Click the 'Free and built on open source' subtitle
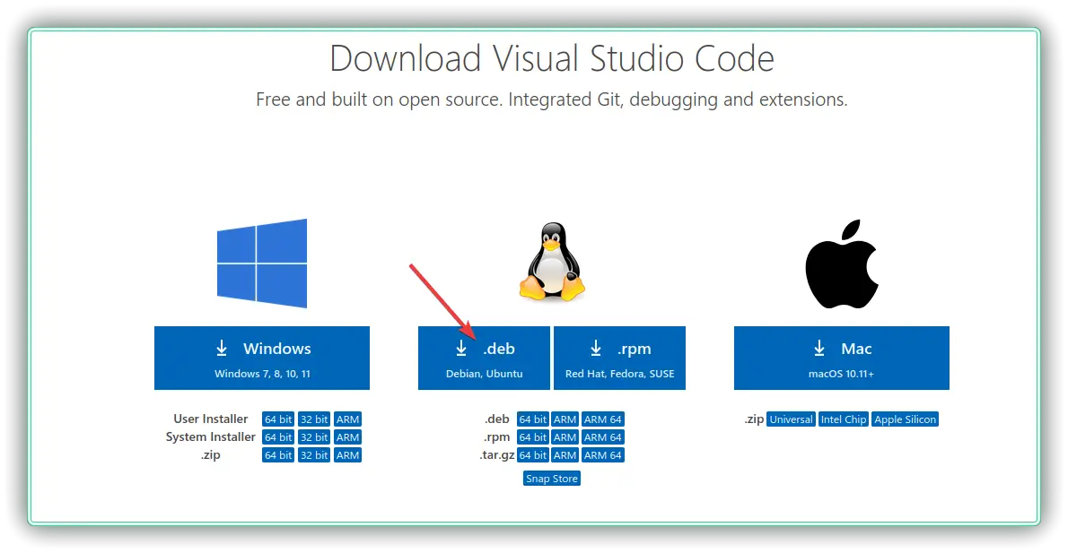 (x=552, y=99)
